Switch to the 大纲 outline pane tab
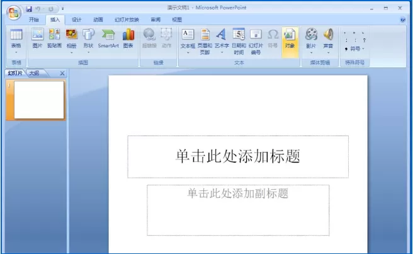The image size is (413, 254). 34,73
